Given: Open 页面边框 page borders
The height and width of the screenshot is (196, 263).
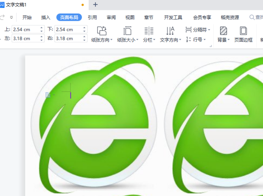Looking at the screenshot, I should (x=243, y=34).
